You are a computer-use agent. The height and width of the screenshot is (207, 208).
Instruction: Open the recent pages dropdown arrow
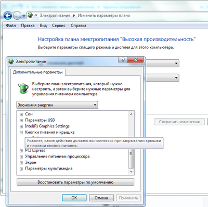tap(24, 16)
